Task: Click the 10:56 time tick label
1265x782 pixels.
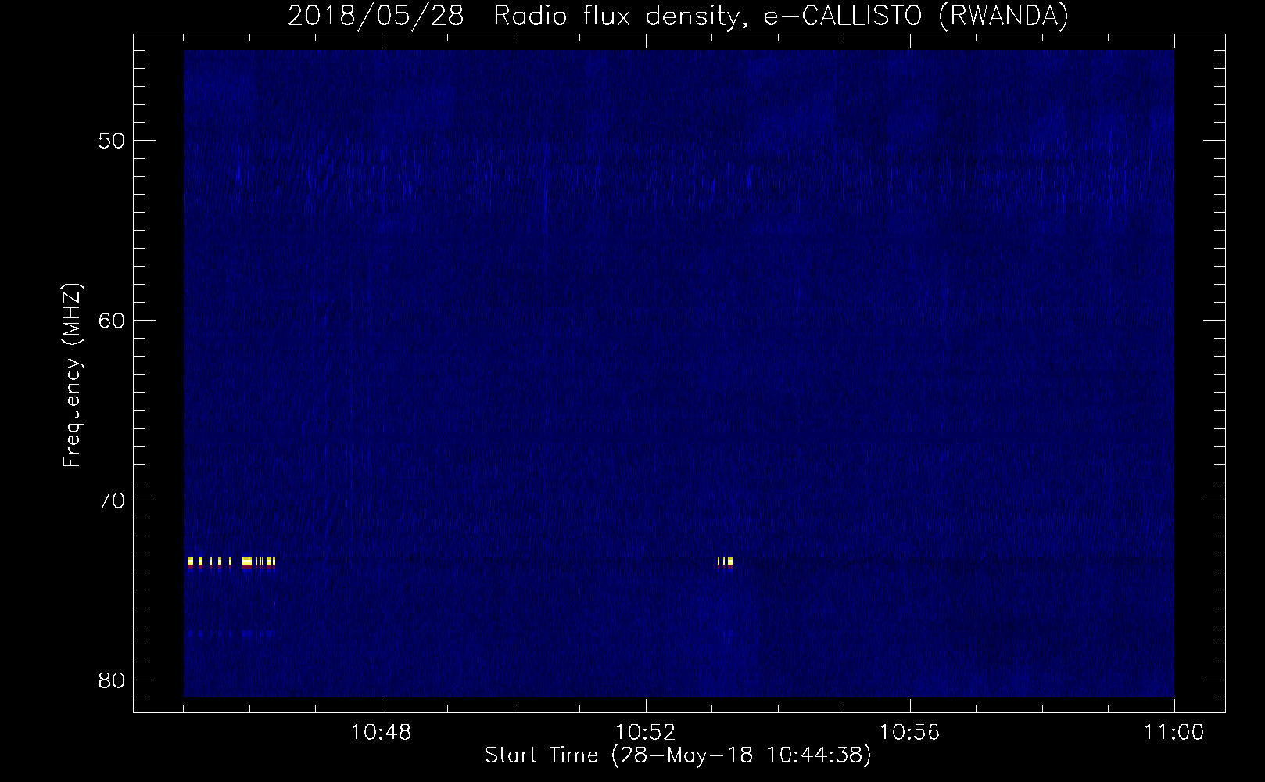Action: 910,733
